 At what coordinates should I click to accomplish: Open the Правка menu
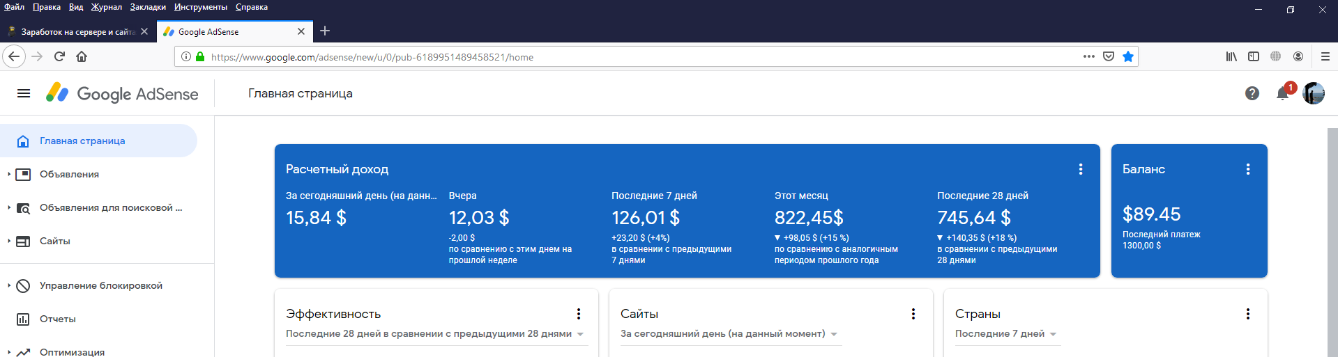(47, 7)
